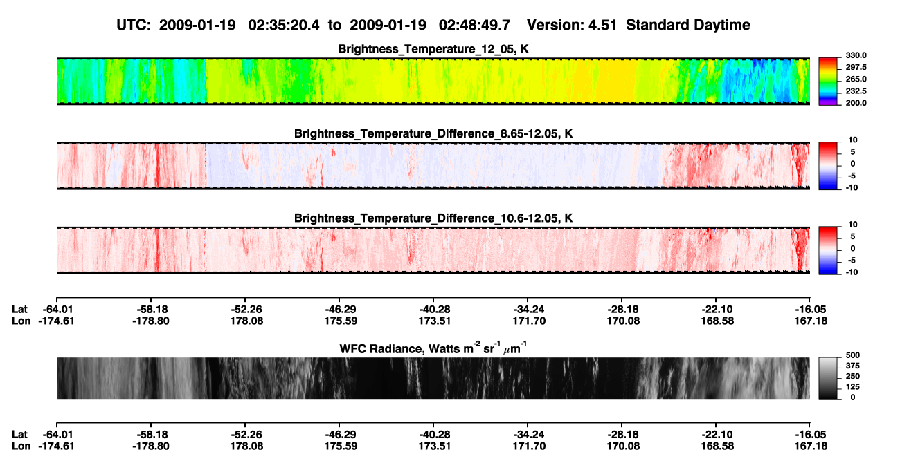Select the Brightness_Temperature_12_05 image strip

tap(433, 81)
